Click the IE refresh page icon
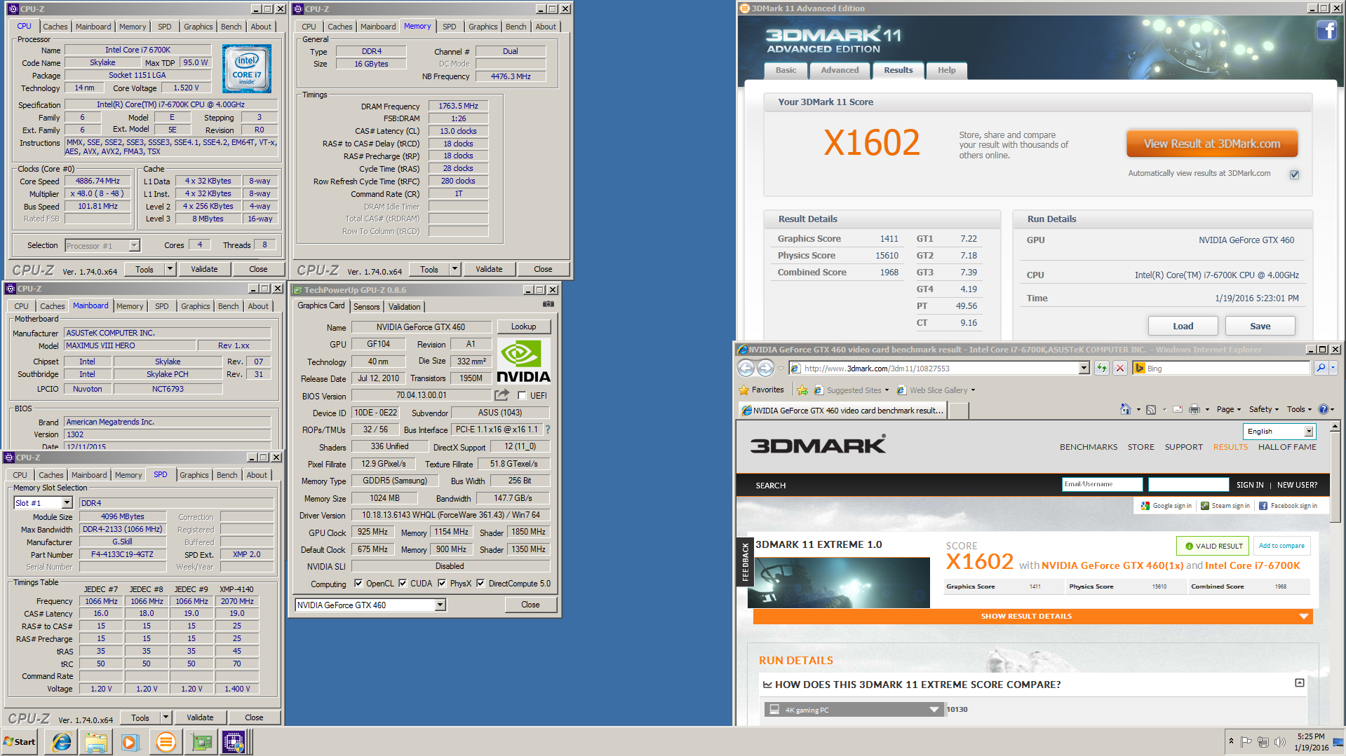Image resolution: width=1346 pixels, height=756 pixels. (1102, 368)
